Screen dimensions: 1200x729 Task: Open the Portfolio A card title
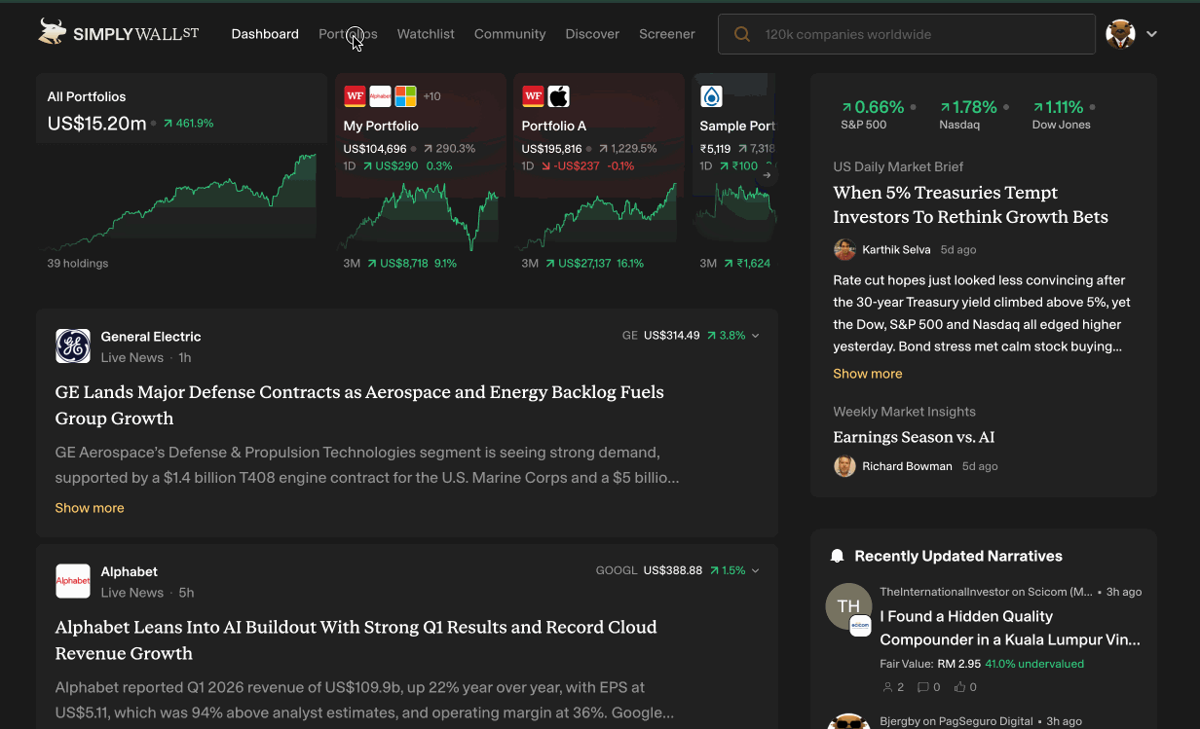tap(554, 126)
